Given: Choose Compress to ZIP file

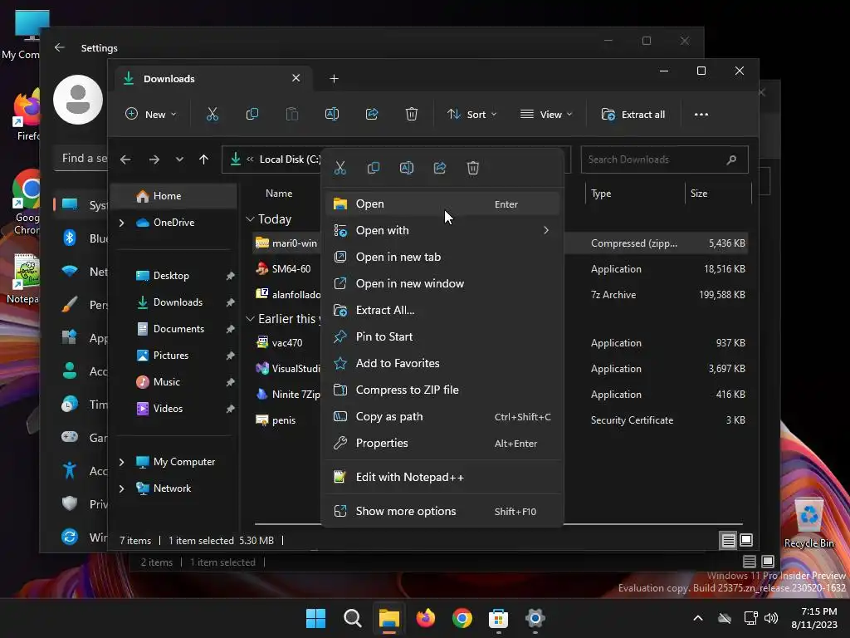Looking at the screenshot, I should (442, 390).
